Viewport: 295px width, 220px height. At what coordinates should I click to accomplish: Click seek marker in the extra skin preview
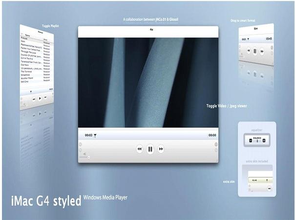click(267, 180)
